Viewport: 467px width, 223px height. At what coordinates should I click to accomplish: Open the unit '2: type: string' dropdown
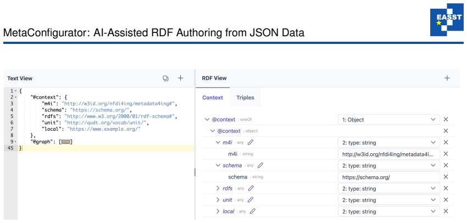pos(389,200)
